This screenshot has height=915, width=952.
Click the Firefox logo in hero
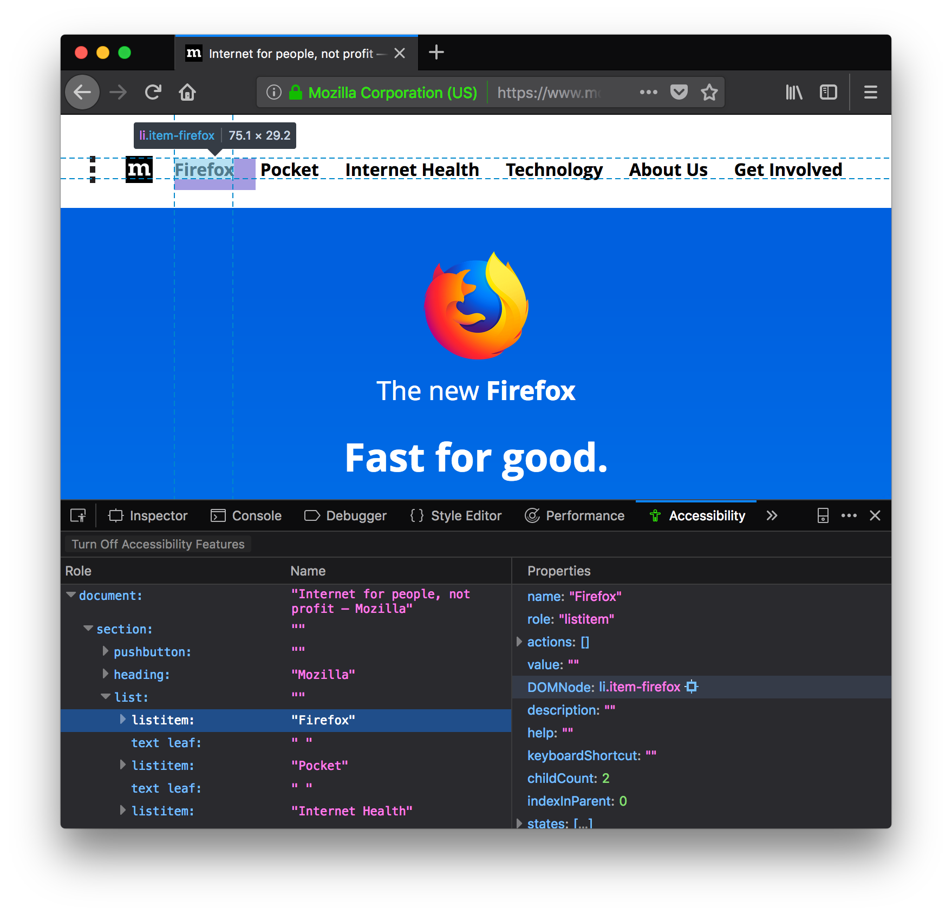476,306
